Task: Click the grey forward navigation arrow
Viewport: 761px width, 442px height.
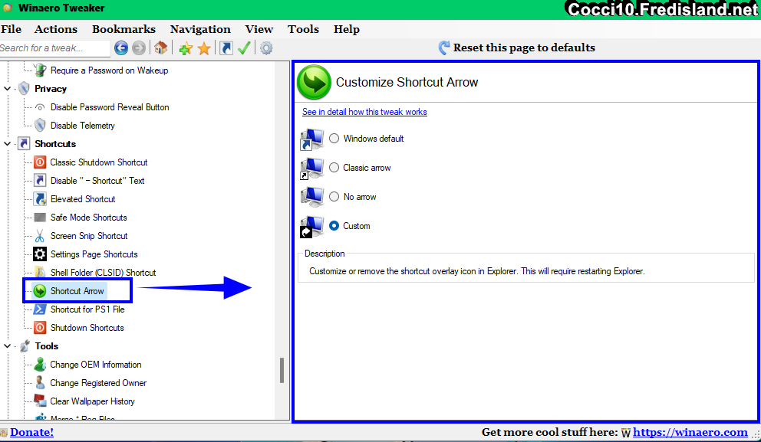Action: pyautogui.click(x=139, y=48)
